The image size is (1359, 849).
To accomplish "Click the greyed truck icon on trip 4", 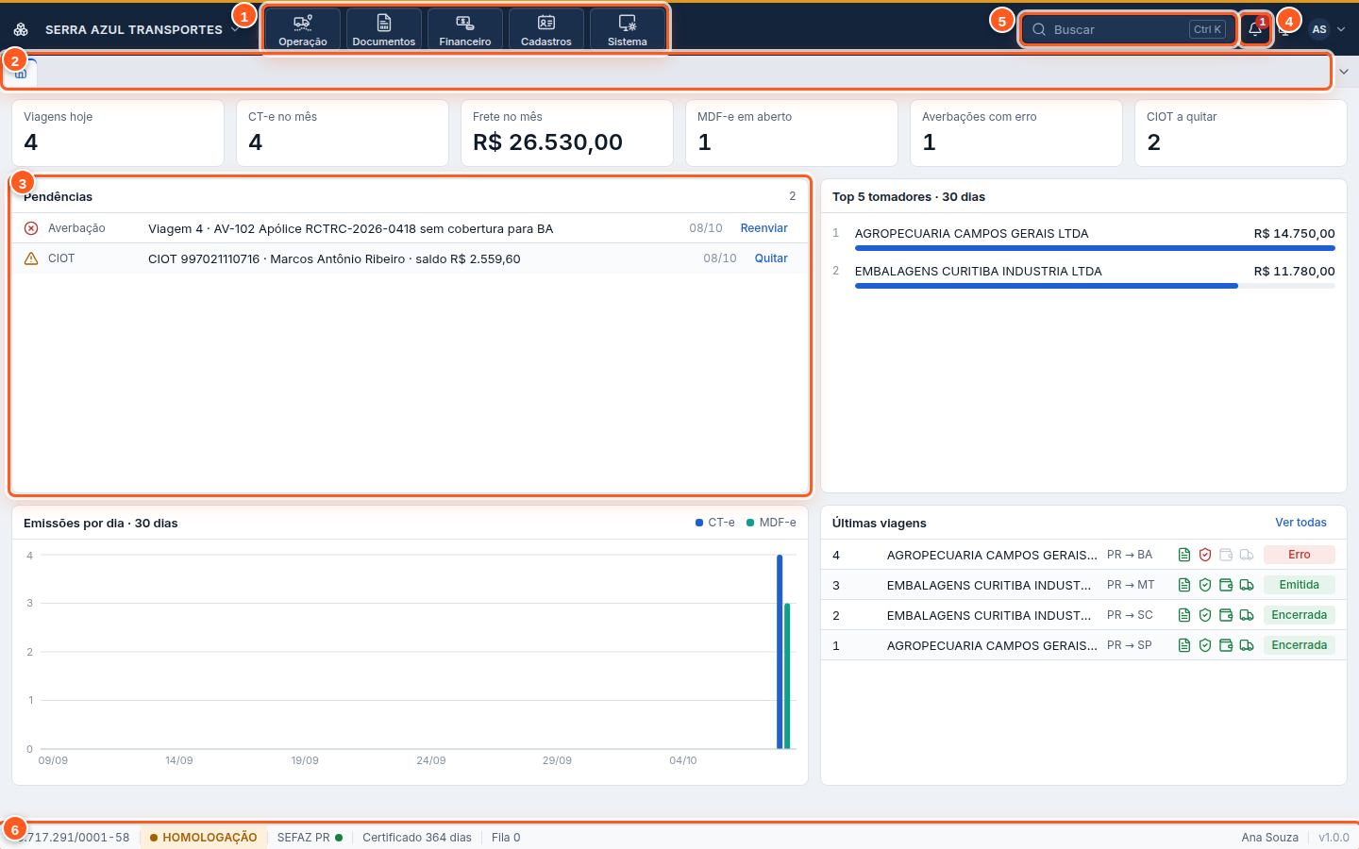I will pyautogui.click(x=1247, y=555).
